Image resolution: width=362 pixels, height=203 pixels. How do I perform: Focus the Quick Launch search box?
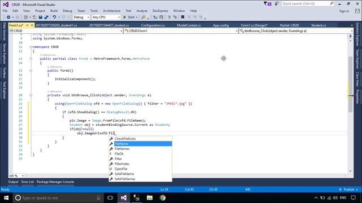308,4
